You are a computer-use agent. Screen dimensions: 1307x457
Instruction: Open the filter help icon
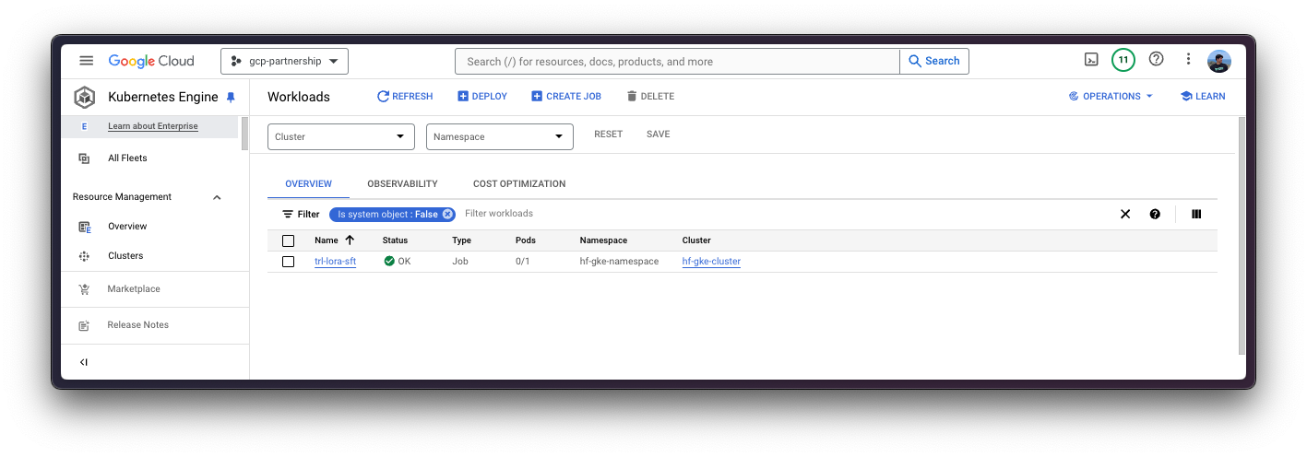pyautogui.click(x=1155, y=214)
